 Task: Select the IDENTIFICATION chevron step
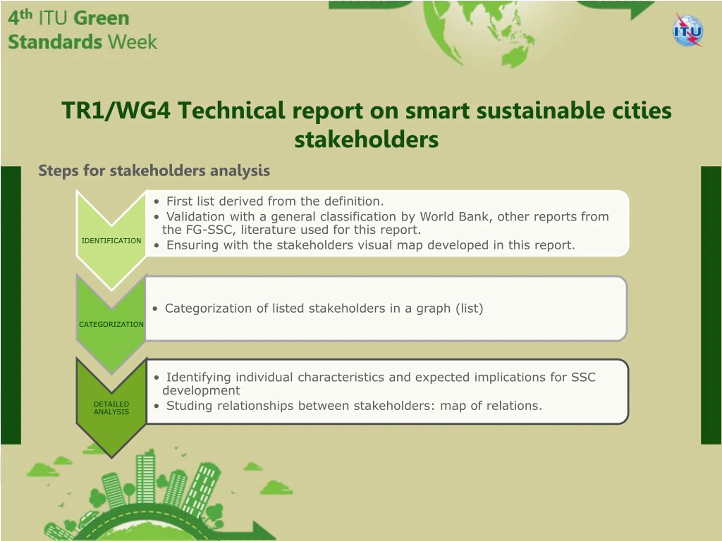coord(111,240)
